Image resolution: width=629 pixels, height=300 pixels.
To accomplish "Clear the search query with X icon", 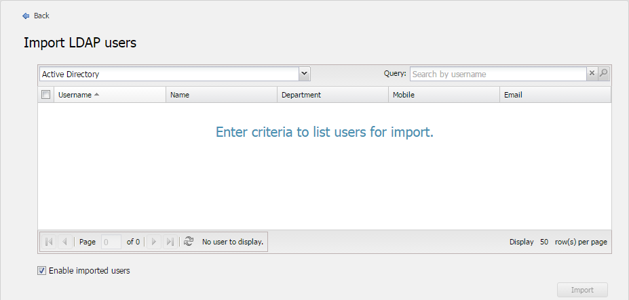I will (592, 74).
